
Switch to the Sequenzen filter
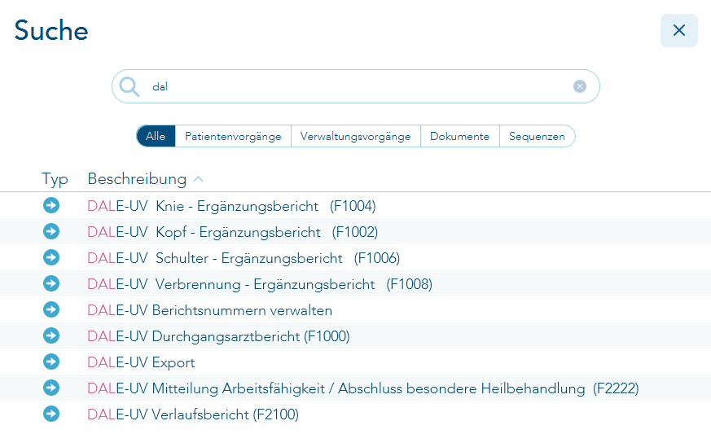tap(537, 136)
